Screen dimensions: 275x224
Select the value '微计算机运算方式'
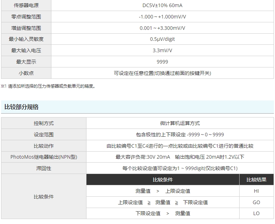coord(180,123)
